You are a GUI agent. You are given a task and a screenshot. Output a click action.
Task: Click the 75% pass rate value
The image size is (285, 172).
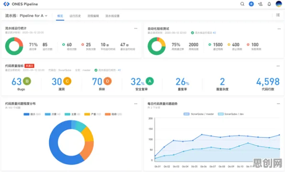pos(176,45)
